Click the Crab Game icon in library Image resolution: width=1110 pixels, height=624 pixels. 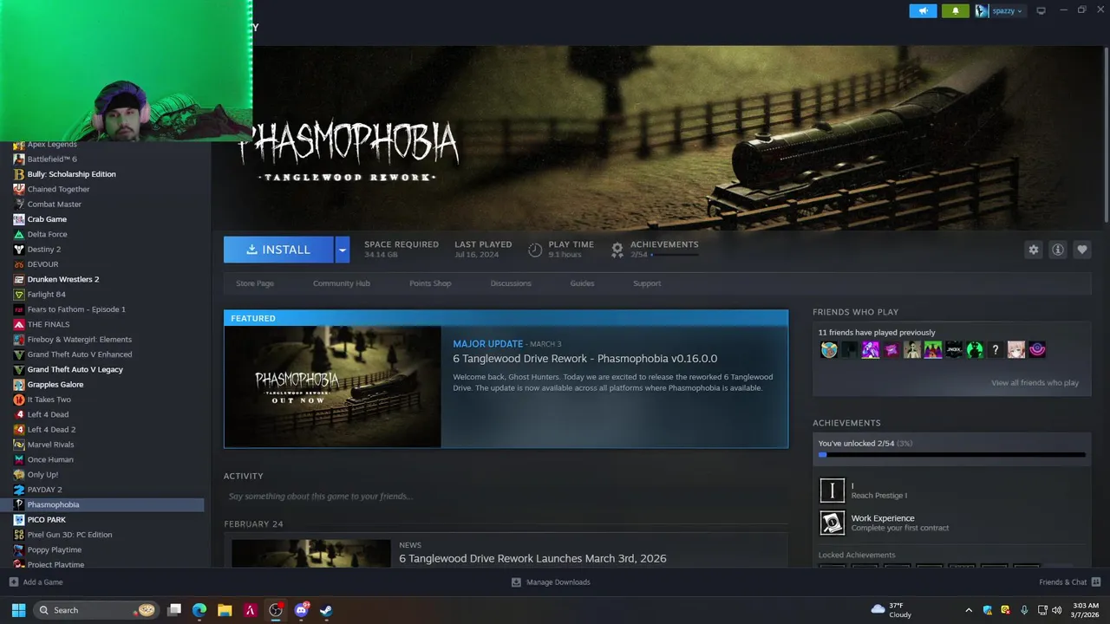(x=19, y=219)
